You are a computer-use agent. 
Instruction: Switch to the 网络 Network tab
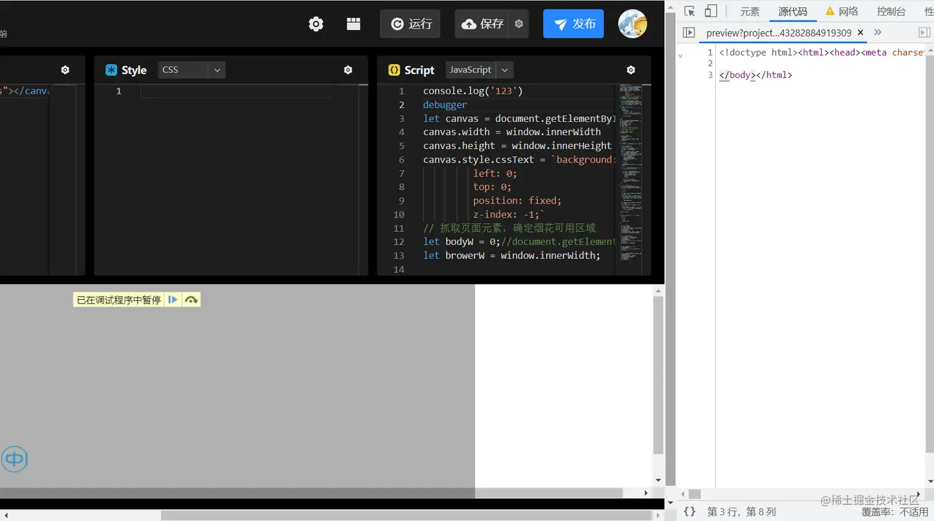(x=842, y=11)
